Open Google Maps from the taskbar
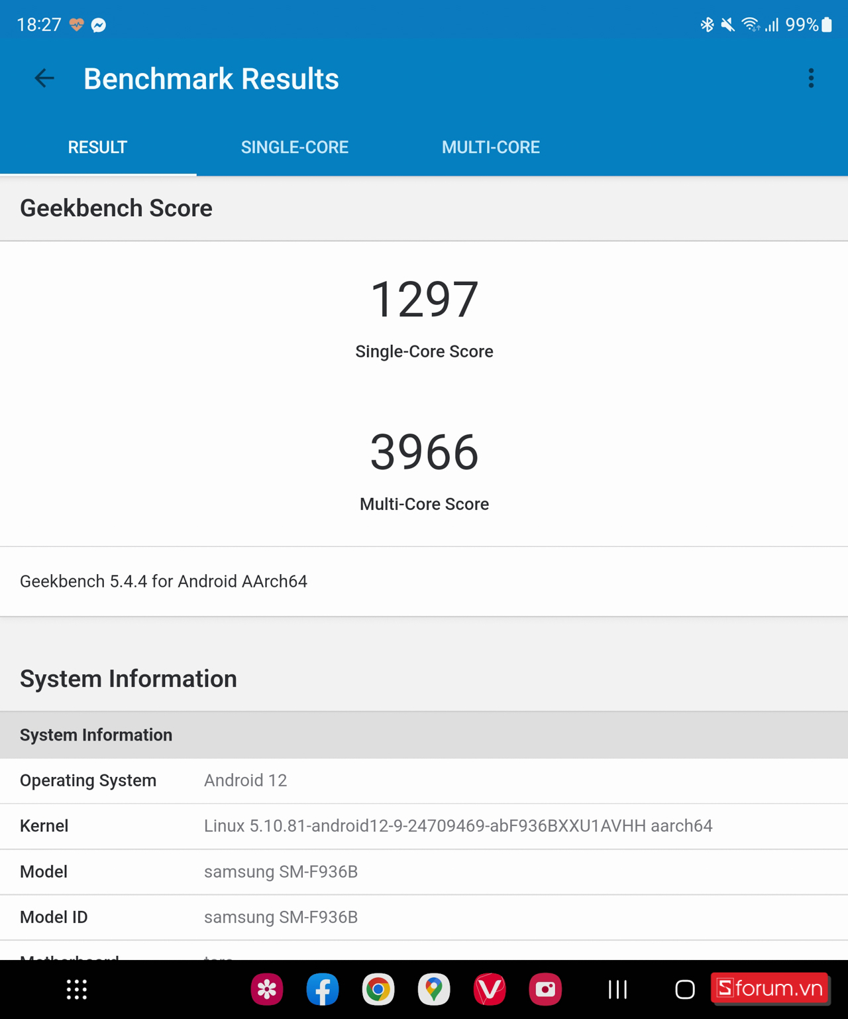Image resolution: width=848 pixels, height=1019 pixels. pyautogui.click(x=434, y=989)
